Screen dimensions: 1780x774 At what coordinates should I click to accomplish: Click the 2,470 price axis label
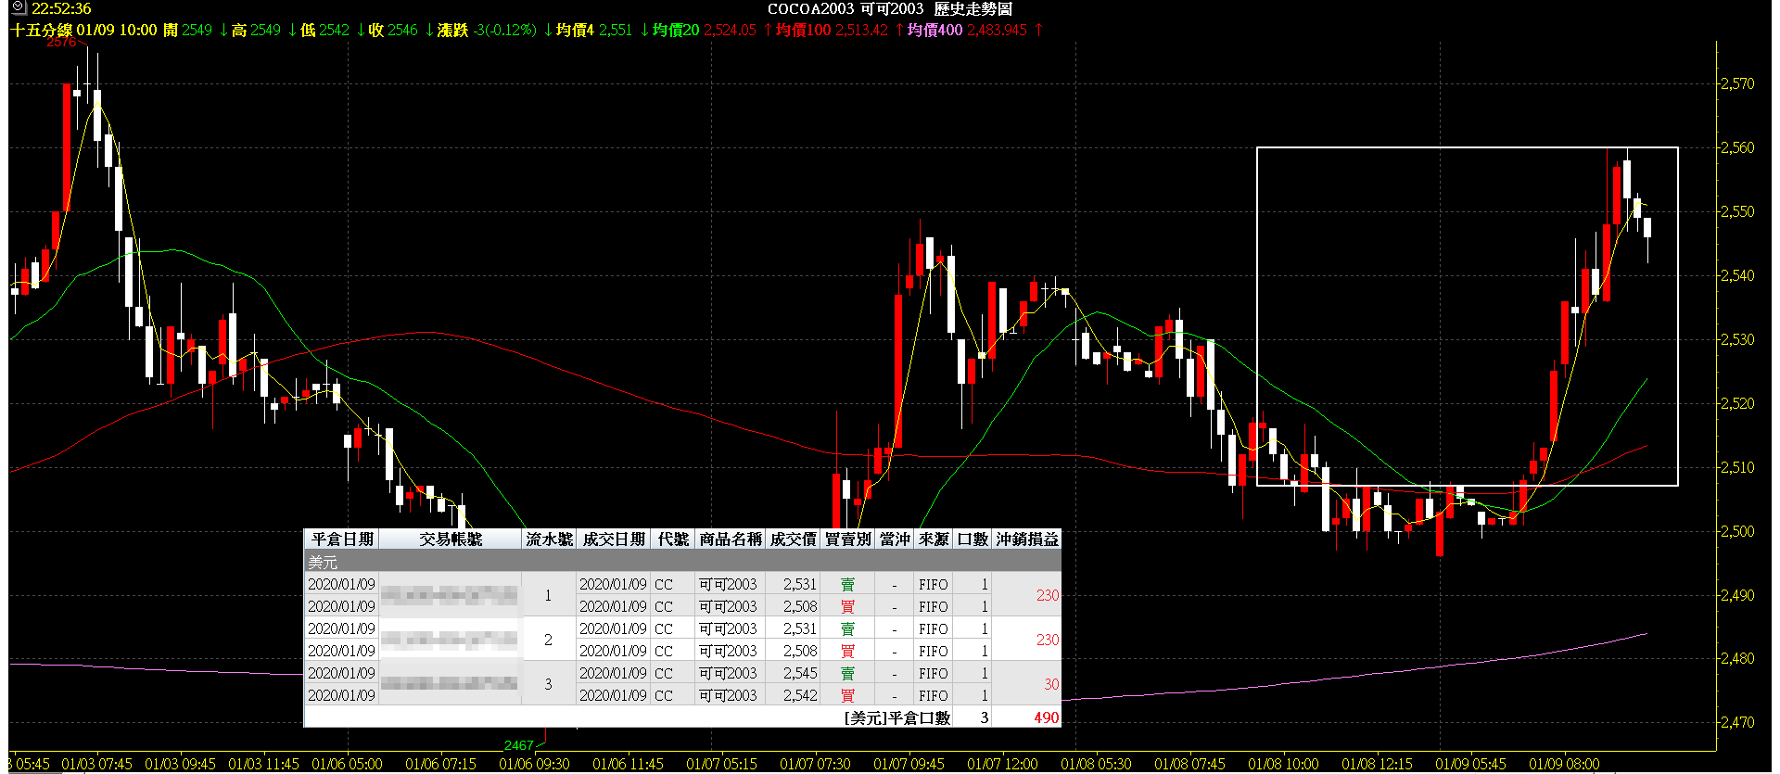point(1737,722)
